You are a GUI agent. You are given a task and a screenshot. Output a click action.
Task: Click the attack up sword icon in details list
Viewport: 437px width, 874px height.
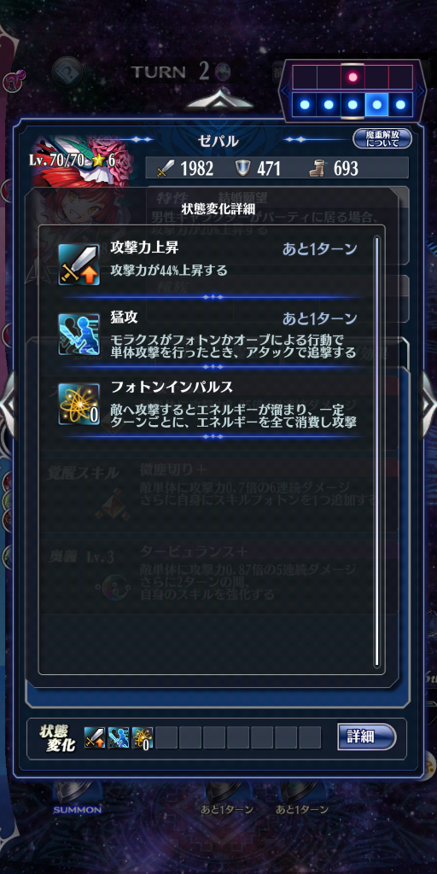(79, 265)
